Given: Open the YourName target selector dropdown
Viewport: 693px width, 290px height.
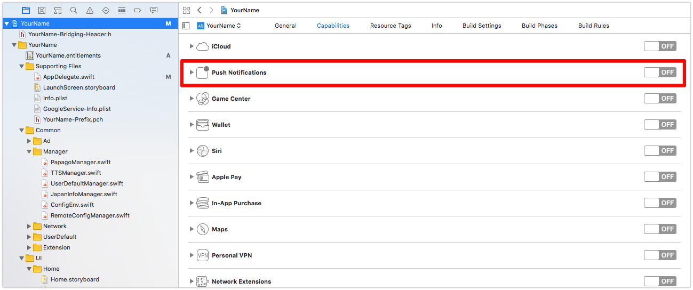Looking at the screenshot, I should tap(219, 26).
